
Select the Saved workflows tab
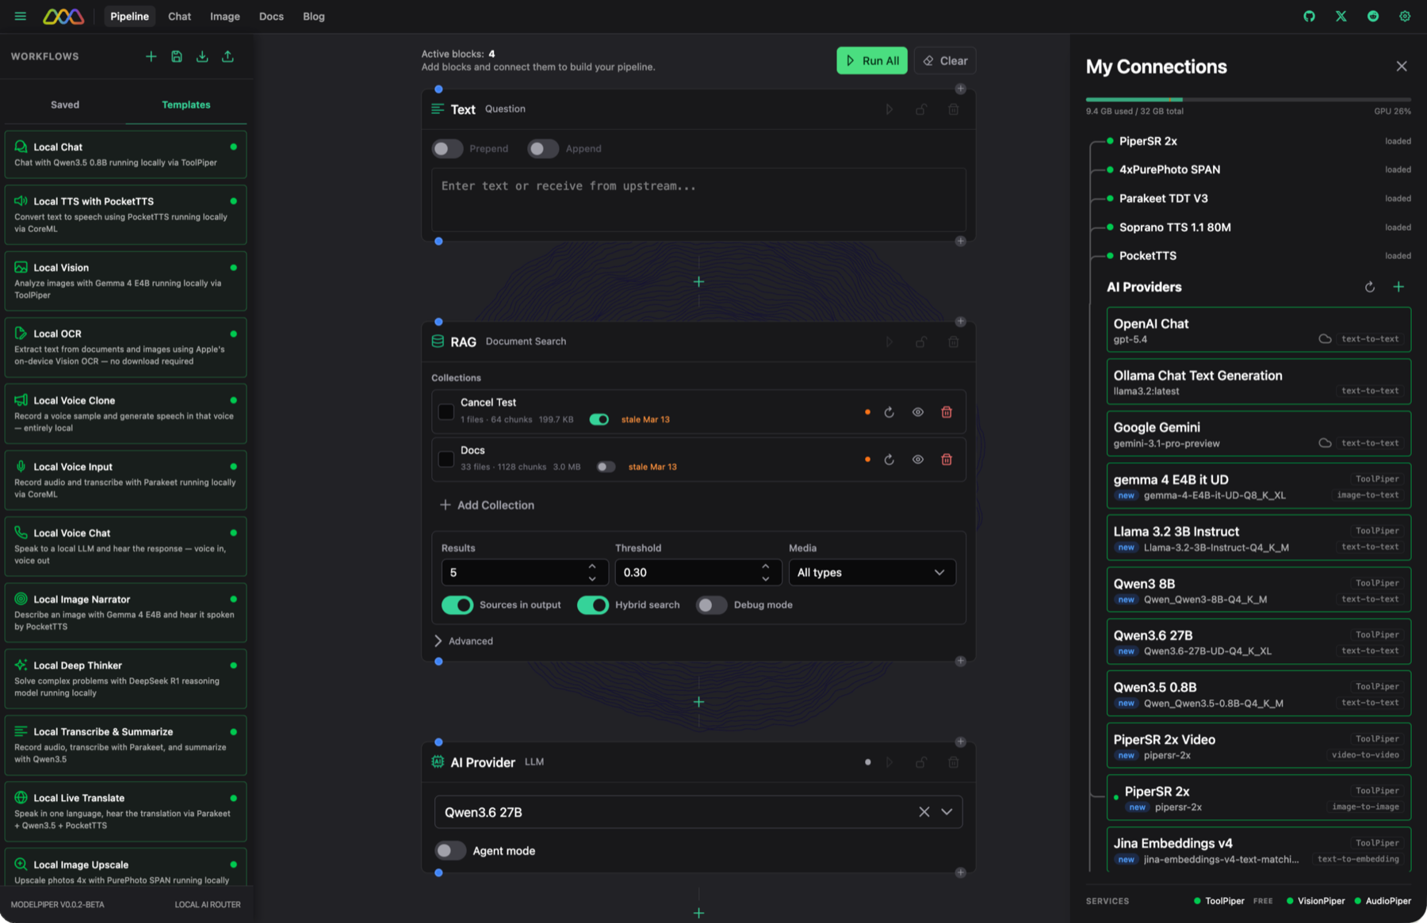[x=65, y=105]
